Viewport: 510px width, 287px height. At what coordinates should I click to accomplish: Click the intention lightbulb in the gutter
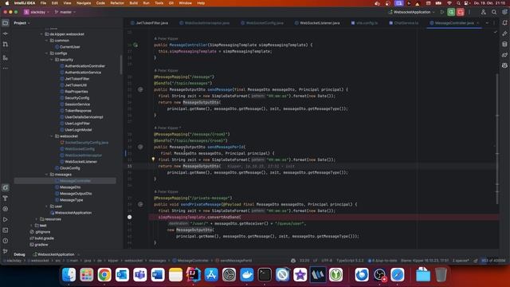click(153, 159)
